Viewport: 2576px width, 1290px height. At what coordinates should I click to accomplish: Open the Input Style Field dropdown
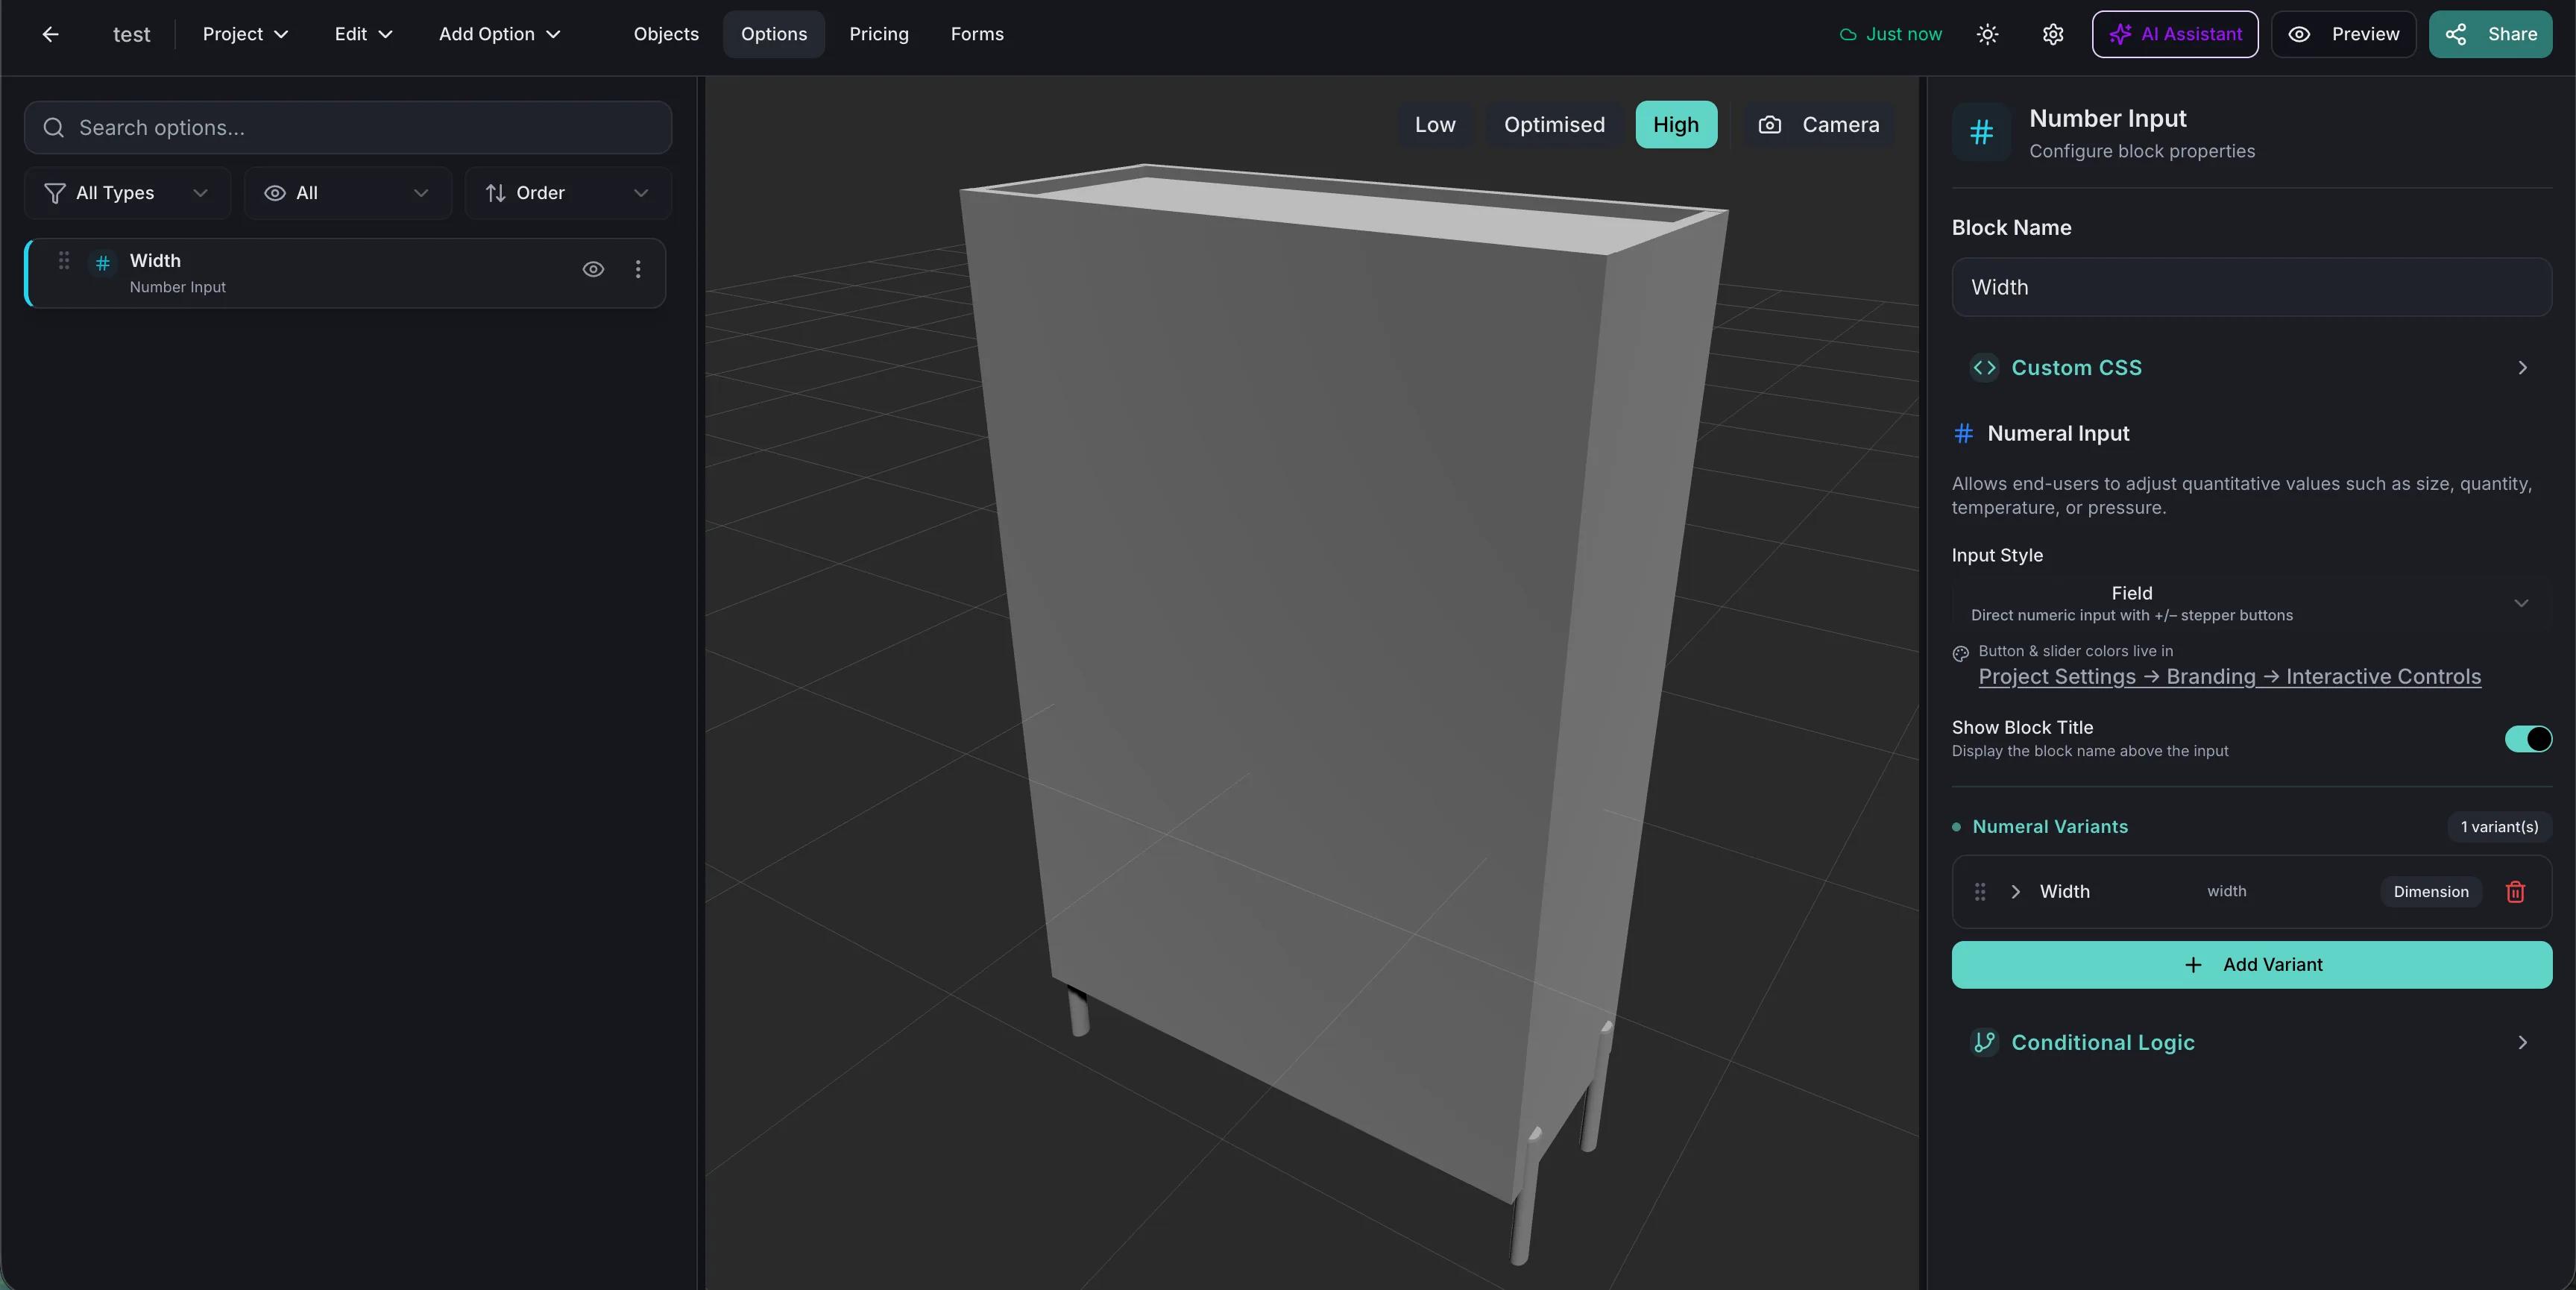pyautogui.click(x=2251, y=603)
